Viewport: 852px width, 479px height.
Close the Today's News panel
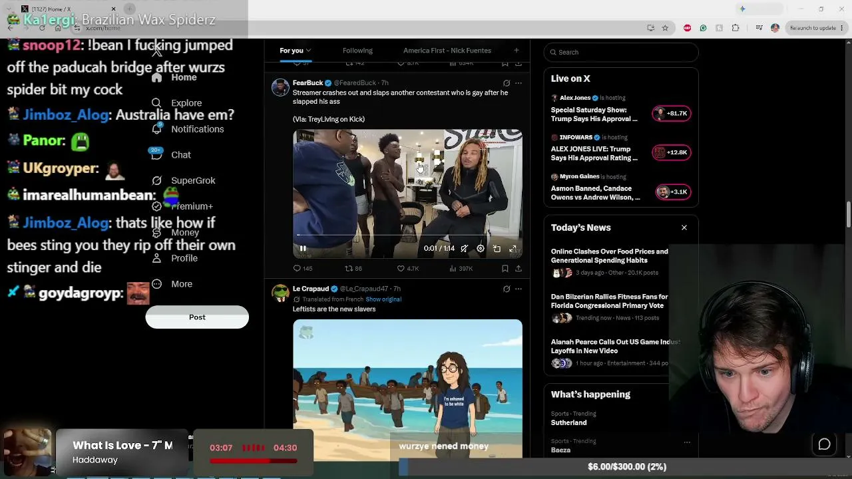684,228
